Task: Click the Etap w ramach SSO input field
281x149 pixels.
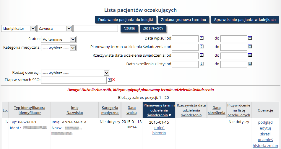Action: click(74, 80)
